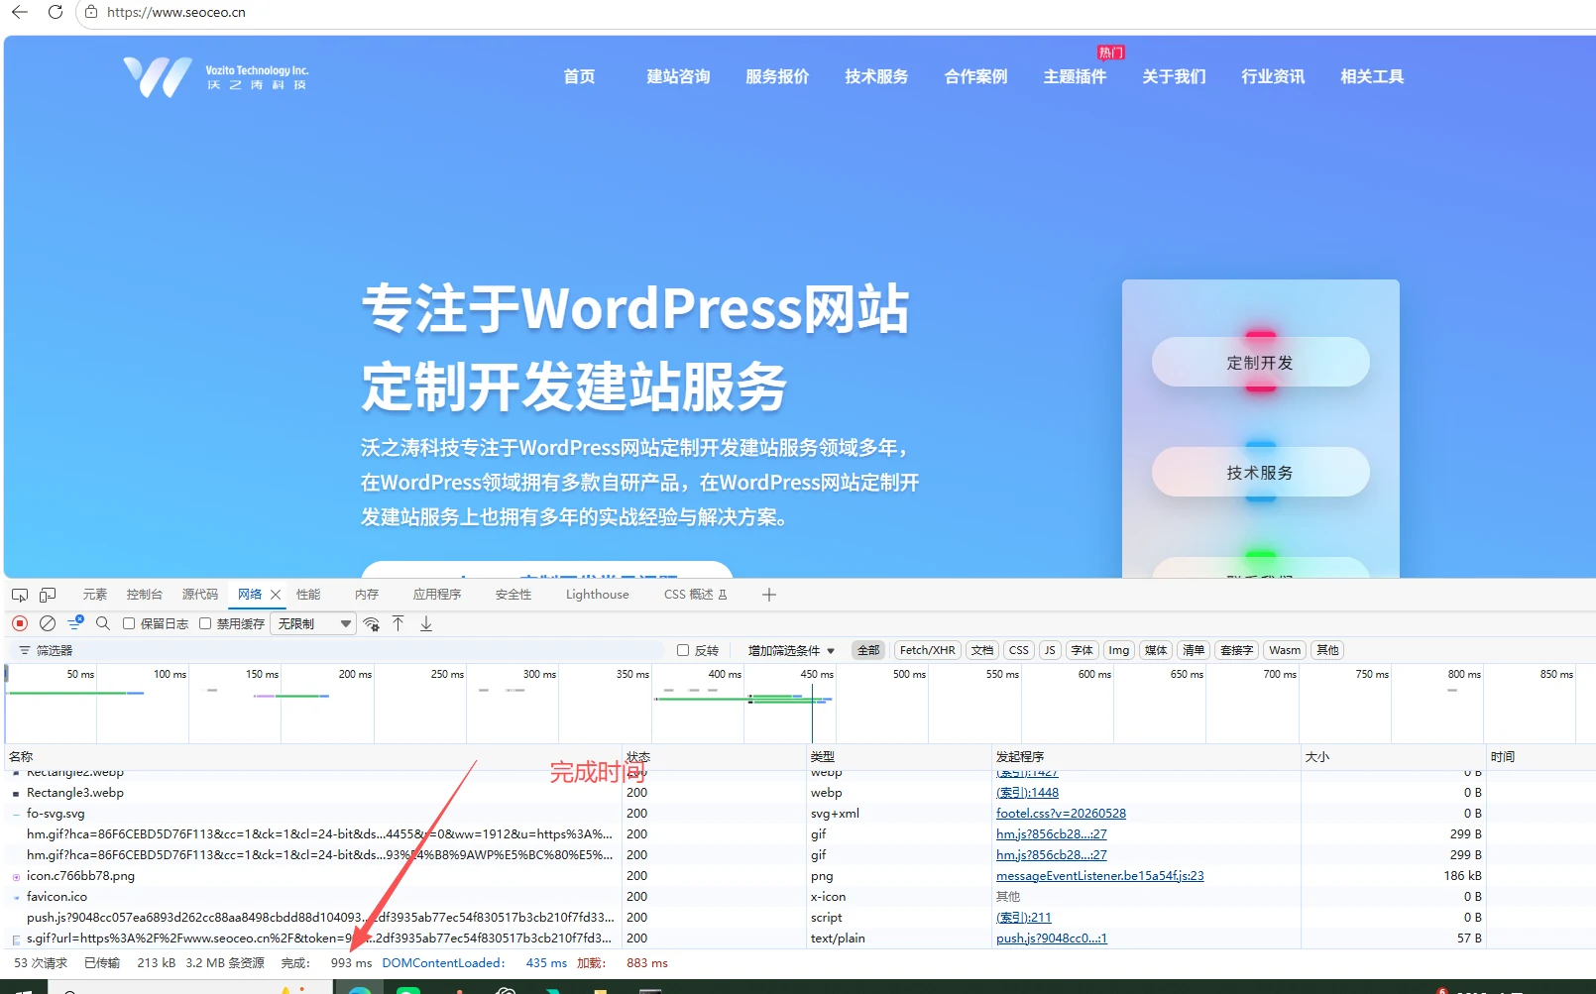Enable 保留日志 checkbox
1596x994 pixels.
(x=129, y=623)
